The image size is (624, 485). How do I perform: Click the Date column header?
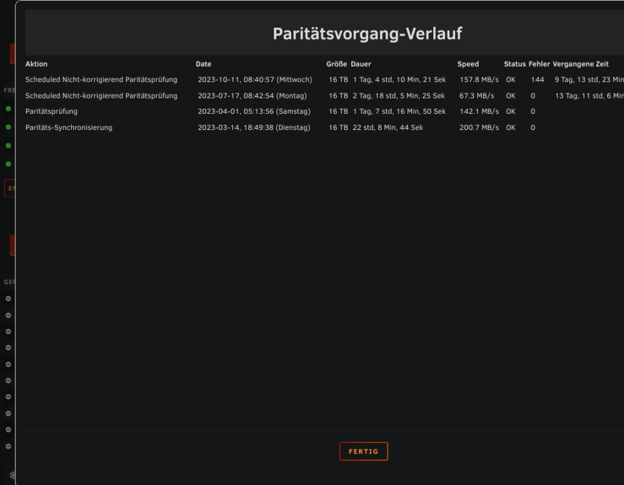click(203, 64)
